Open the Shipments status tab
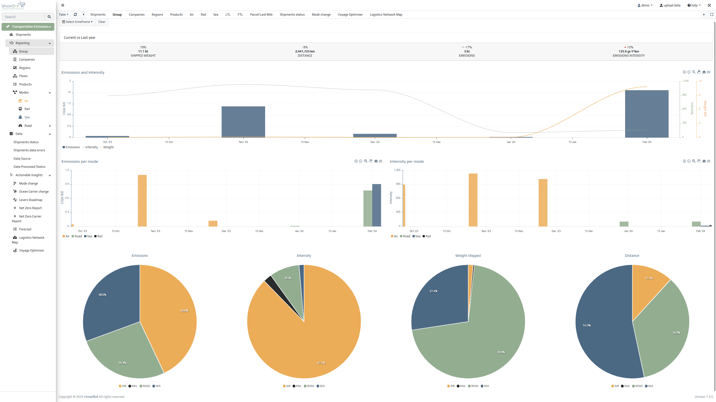 pyautogui.click(x=292, y=15)
